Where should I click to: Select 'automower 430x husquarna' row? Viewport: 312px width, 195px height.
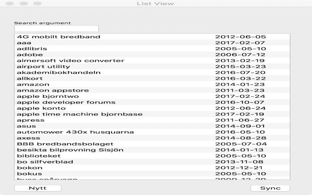[x=152, y=132]
